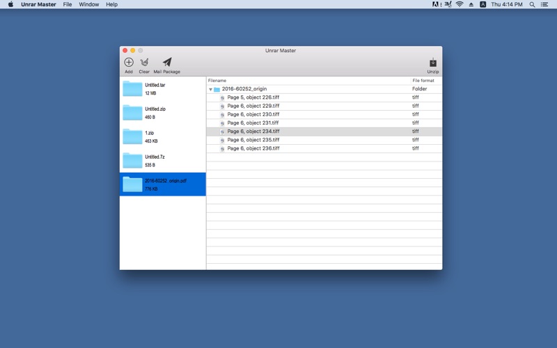Screen dimensions: 557x348
Task: Click the input source A icon in menu bar
Action: 483,4
